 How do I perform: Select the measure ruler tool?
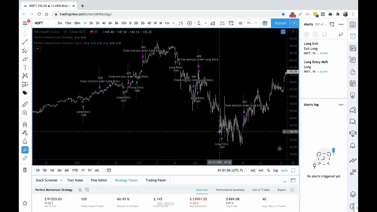(25, 104)
